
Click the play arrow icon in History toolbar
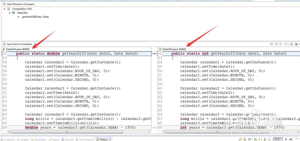coord(286,140)
